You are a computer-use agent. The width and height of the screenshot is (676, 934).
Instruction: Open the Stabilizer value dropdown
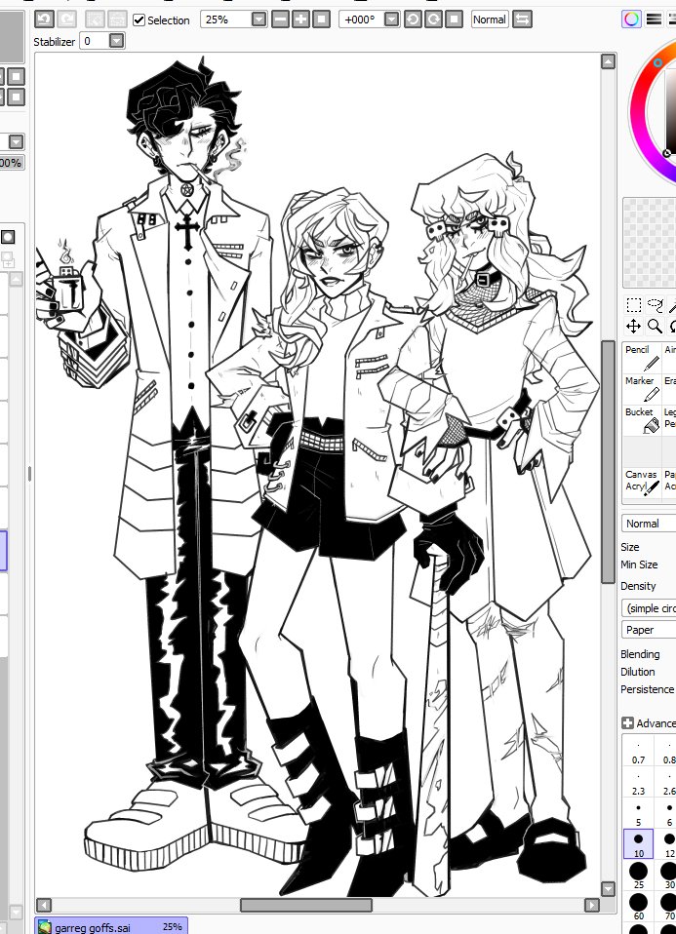[x=117, y=41]
